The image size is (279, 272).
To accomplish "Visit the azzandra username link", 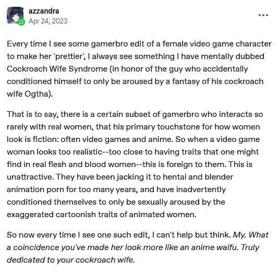I will pos(44,11).
